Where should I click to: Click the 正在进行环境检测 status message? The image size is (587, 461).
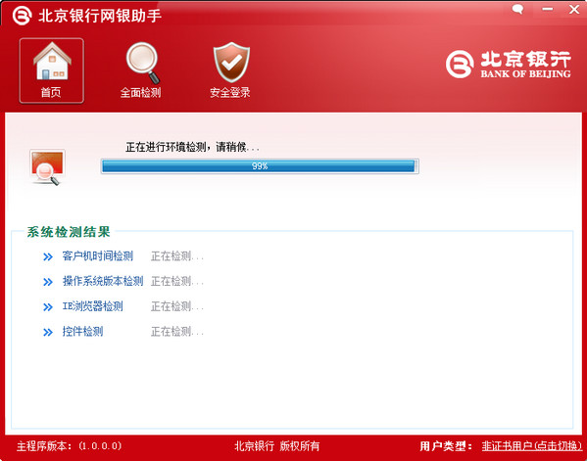tap(192, 147)
